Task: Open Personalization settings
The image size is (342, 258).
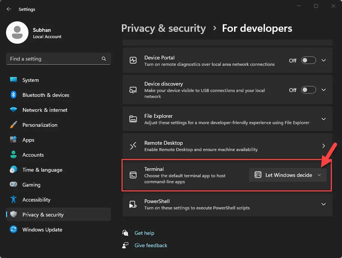Action: tap(58, 125)
